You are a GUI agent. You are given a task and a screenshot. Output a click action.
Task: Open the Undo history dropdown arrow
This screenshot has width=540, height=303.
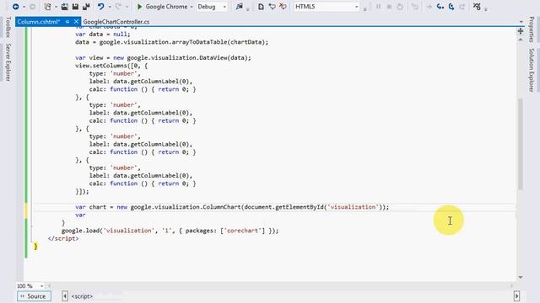point(110,7)
